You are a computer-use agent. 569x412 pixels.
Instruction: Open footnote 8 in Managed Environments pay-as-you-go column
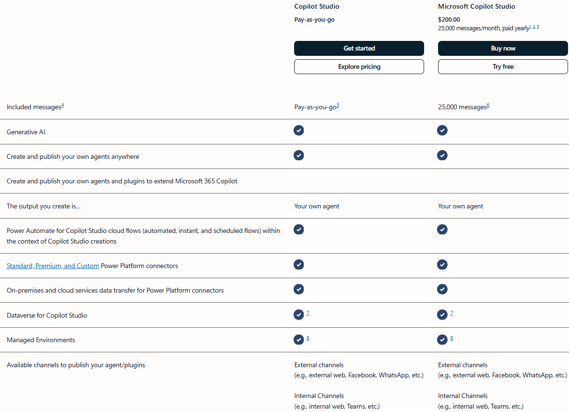[308, 338]
